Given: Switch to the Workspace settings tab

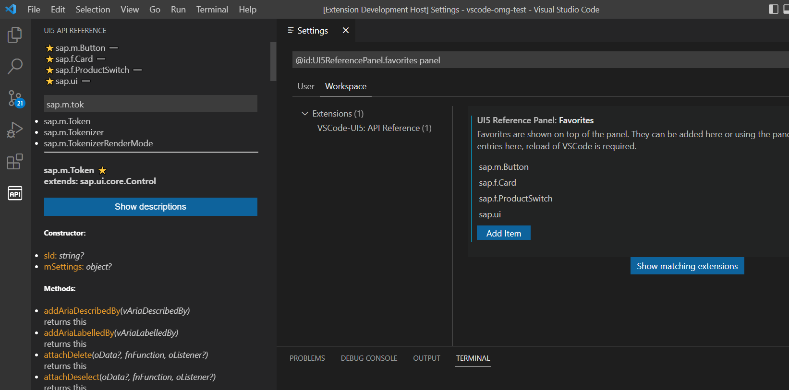Looking at the screenshot, I should [346, 86].
